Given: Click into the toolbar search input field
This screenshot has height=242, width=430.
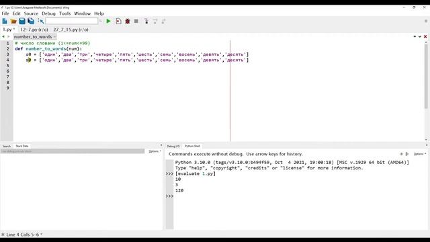Looking at the screenshot, I should pos(72,21).
